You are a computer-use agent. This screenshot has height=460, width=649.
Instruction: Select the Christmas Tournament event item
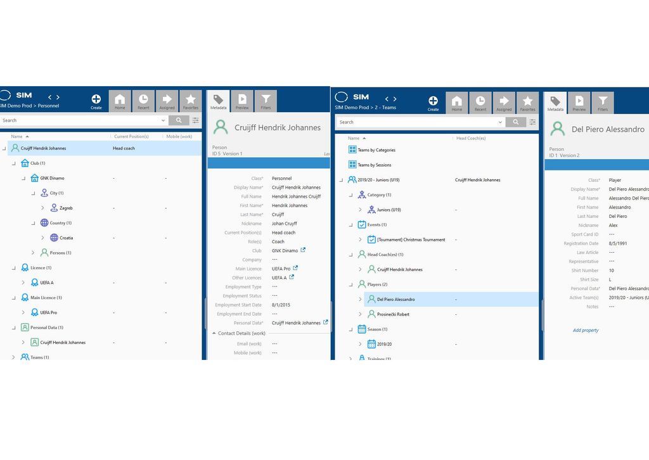411,240
